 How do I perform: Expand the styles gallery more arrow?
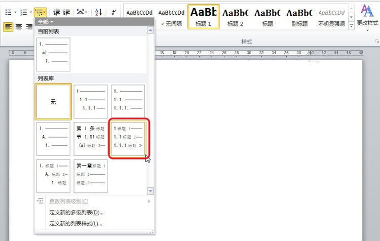pyautogui.click(x=352, y=25)
